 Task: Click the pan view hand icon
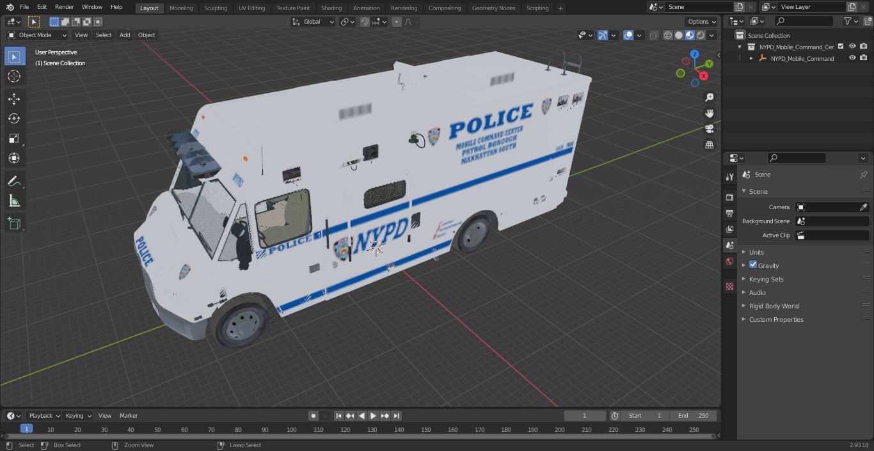coord(709,113)
